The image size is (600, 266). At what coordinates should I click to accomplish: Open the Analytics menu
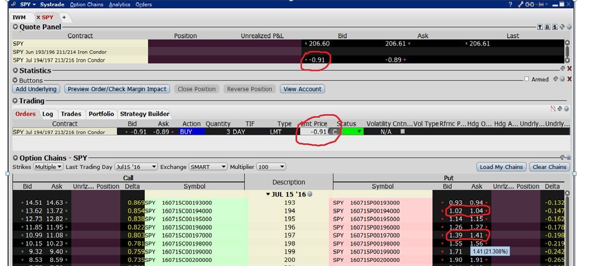(119, 4)
